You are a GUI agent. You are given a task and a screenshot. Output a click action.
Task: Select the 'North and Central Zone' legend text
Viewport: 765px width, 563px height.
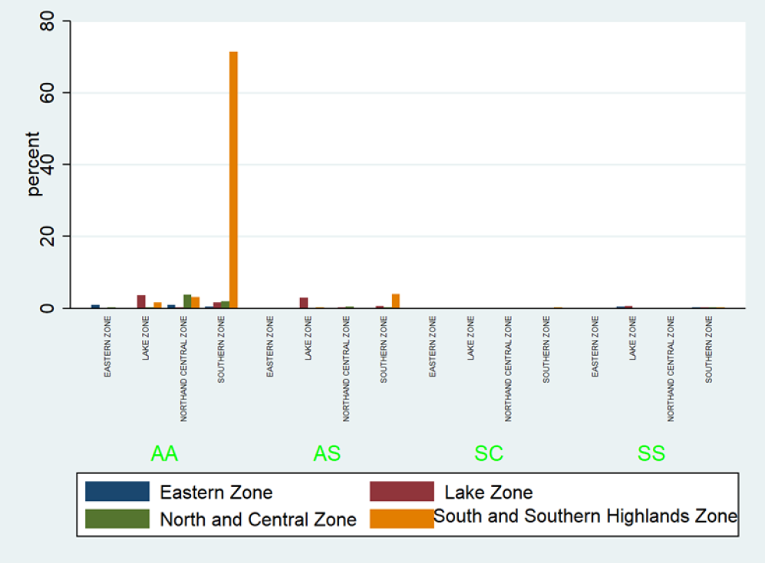tap(258, 519)
